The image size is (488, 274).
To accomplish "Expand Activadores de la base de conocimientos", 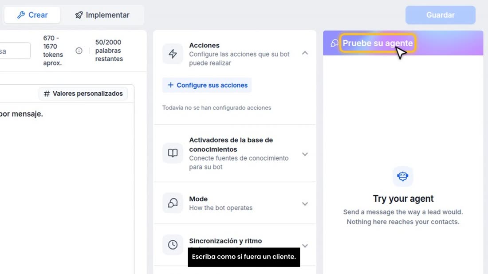I will tap(305, 154).
